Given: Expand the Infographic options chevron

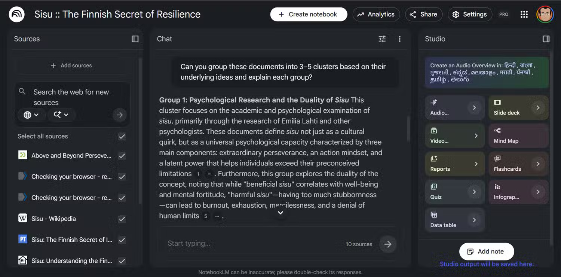Looking at the screenshot, I should (x=538, y=192).
